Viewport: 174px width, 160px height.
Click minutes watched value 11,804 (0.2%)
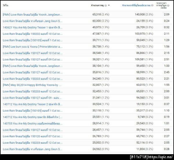[x=145, y=149]
